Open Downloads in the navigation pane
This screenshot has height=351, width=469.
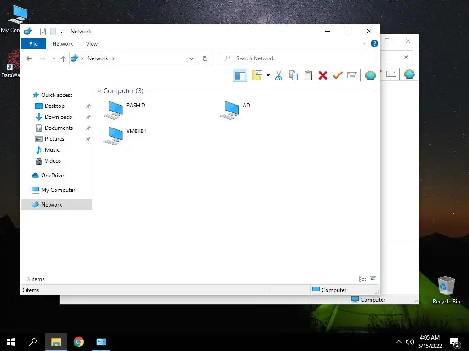[58, 117]
